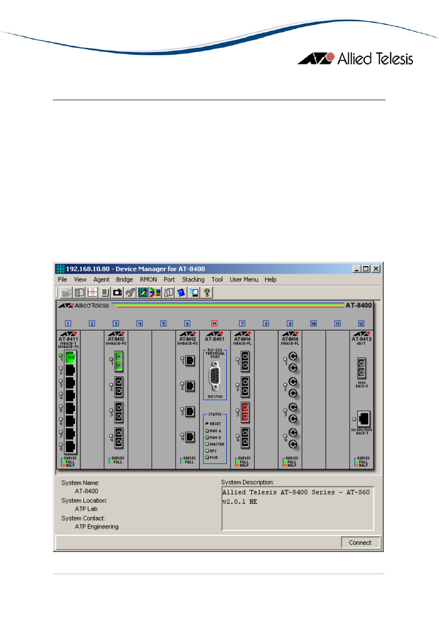This screenshot has width=439, height=621.
Task: Open the Port menu
Action: tap(169, 279)
